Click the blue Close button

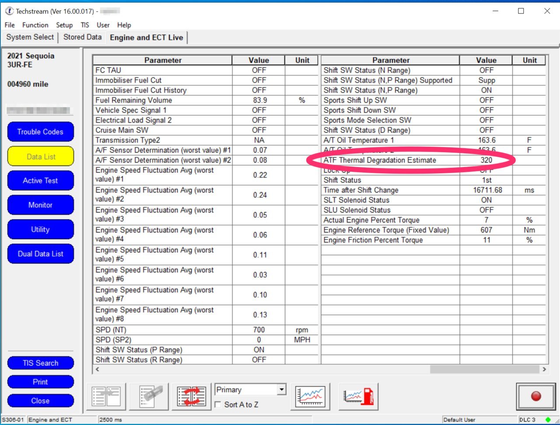(x=40, y=401)
